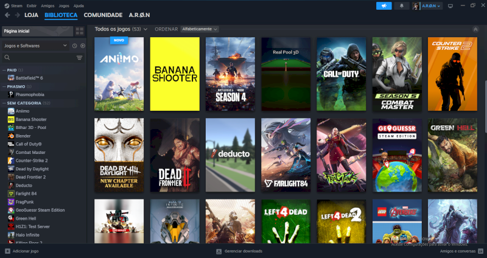Open Big Picture mode monitor icon
Image resolution: width=487 pixels, height=258 pixels.
(450, 6)
